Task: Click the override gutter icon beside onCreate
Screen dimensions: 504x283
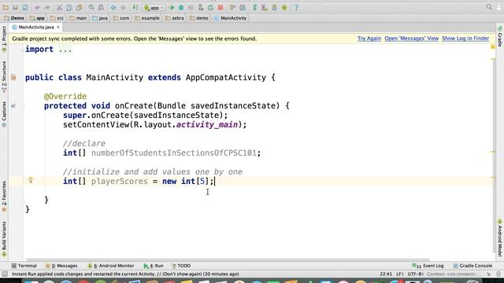Action: [x=13, y=105]
